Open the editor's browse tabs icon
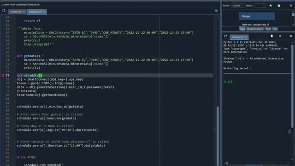 4,11
